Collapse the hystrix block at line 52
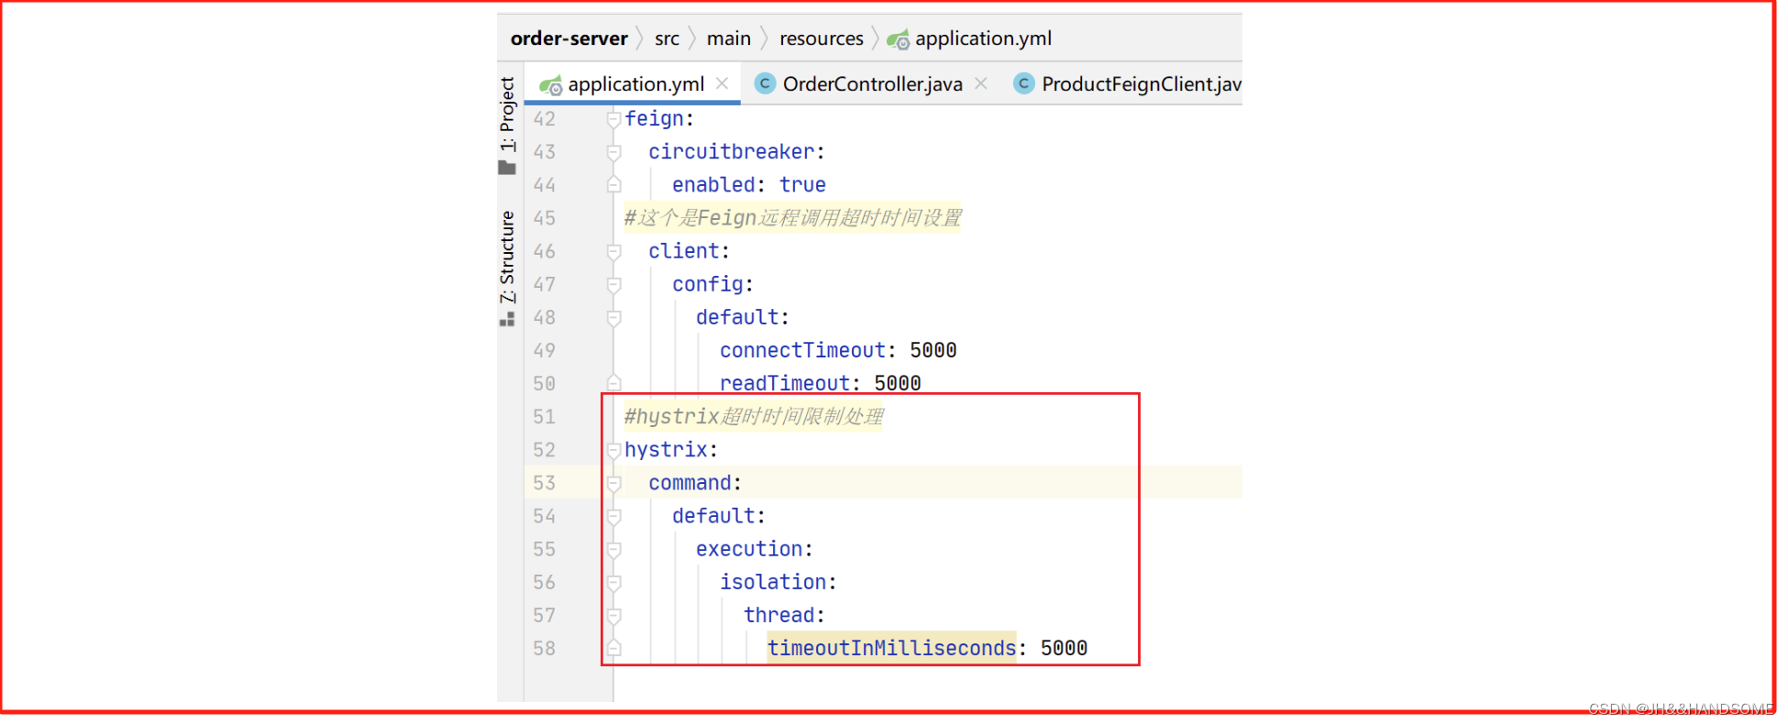 [613, 450]
